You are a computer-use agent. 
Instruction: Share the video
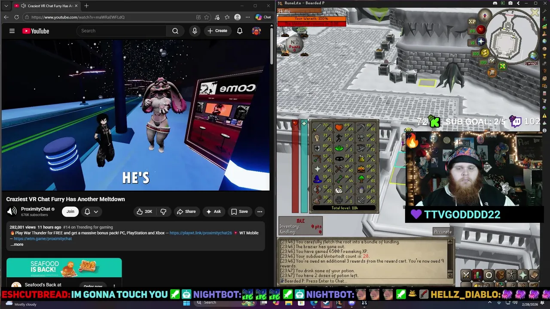tap(186, 212)
